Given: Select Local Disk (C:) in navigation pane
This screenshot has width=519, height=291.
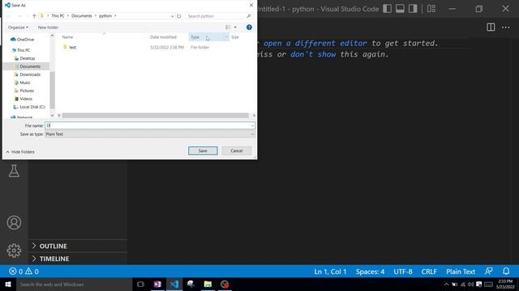Looking at the screenshot, I should pos(32,107).
